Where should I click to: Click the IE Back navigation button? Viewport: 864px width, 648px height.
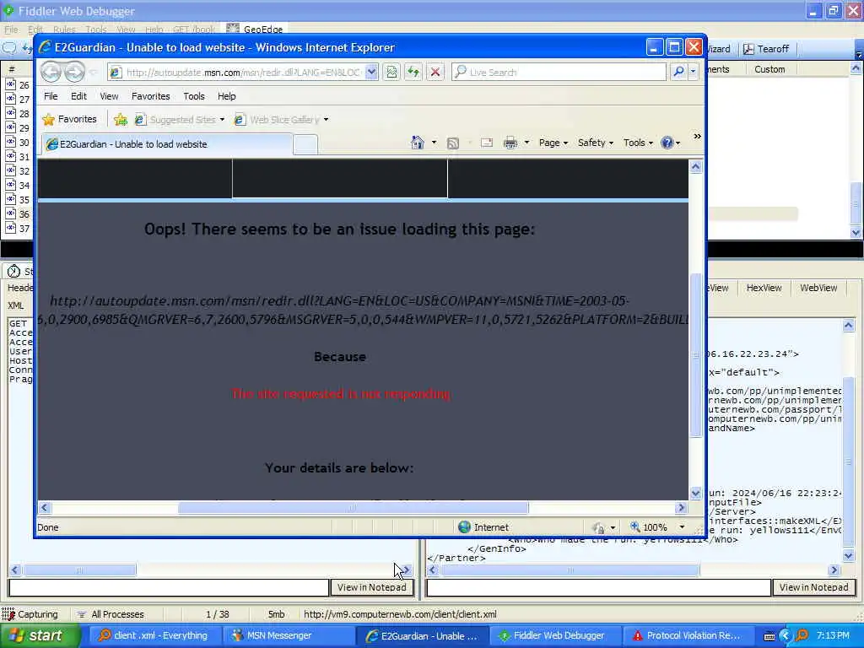tap(51, 72)
